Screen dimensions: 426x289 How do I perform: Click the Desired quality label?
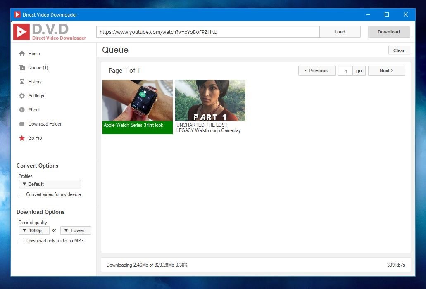pyautogui.click(x=33, y=222)
